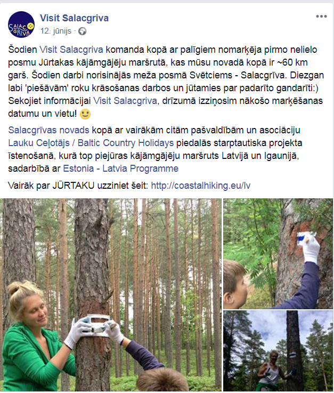Viewport: 334px width, 393px height.
Task: Open the Visit Salacgriva page name heading
Action: pos(74,18)
